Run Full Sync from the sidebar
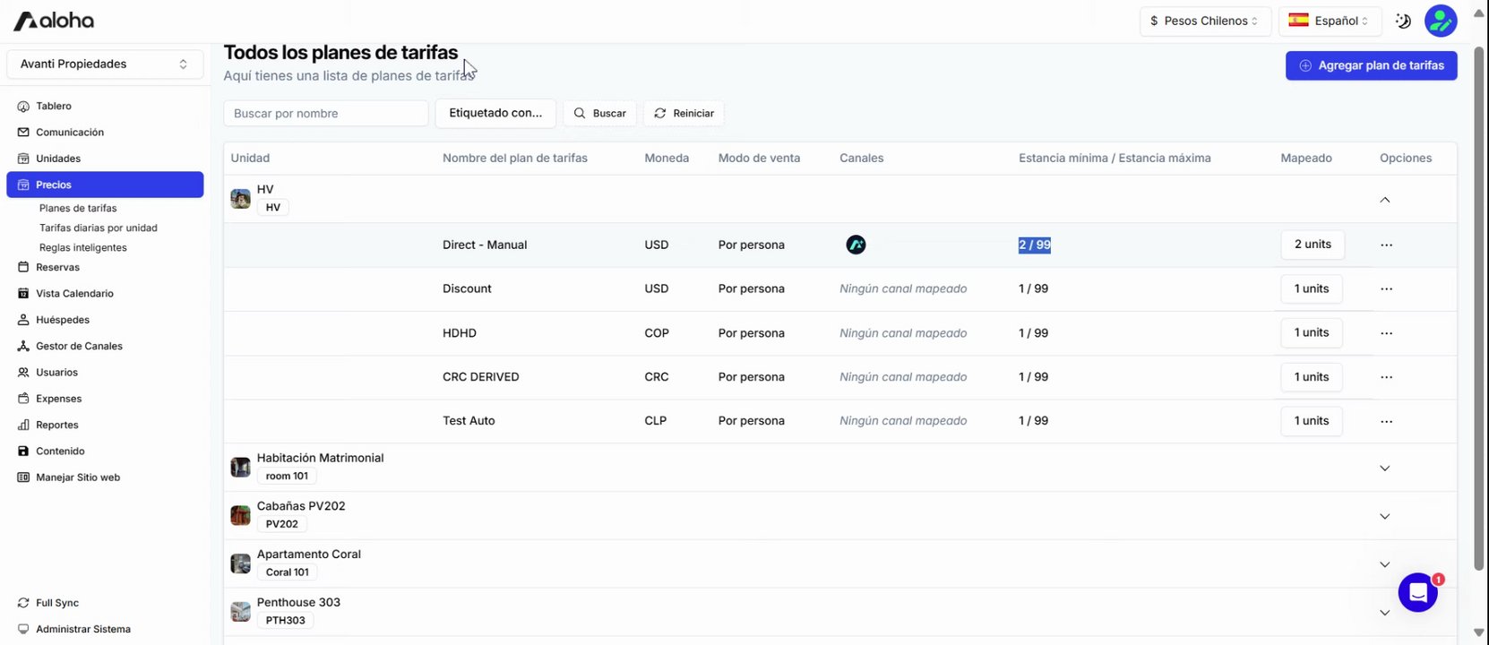This screenshot has height=645, width=1489. 56,603
